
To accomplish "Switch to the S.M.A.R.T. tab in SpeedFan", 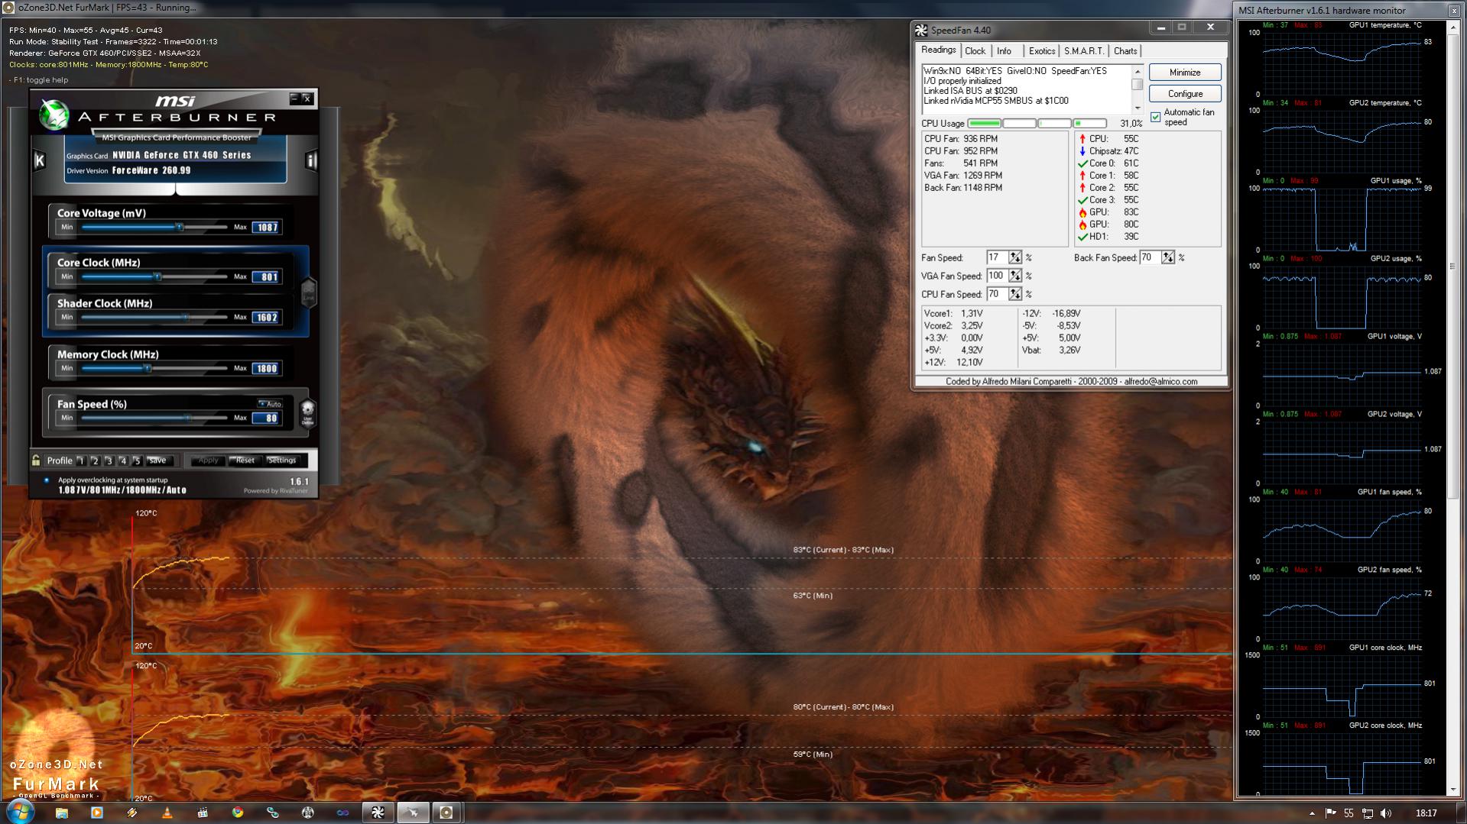I will coord(1084,51).
